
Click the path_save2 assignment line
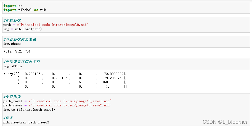57,105
